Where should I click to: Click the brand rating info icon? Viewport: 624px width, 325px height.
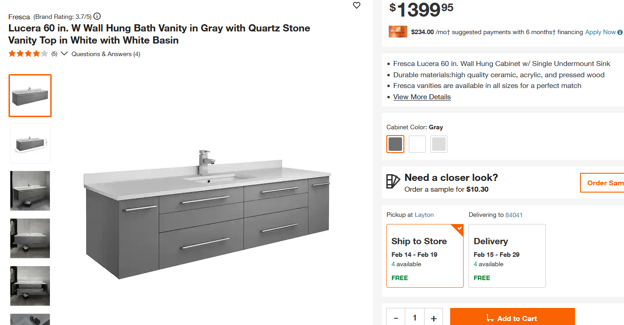tap(97, 17)
